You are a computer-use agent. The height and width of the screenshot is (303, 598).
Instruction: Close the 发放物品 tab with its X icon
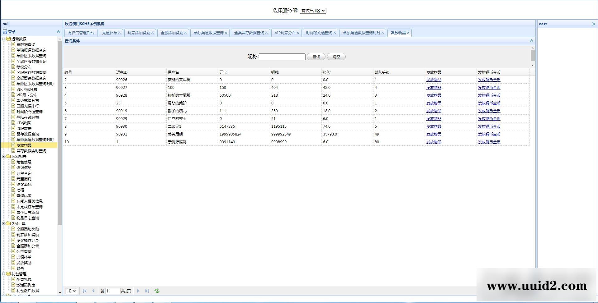coord(408,33)
